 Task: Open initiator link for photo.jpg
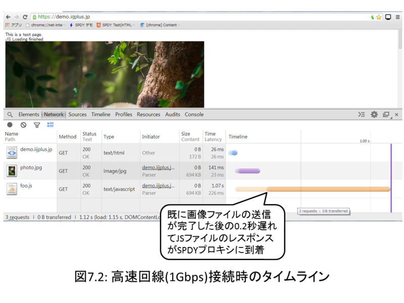pyautogui.click(x=158, y=168)
